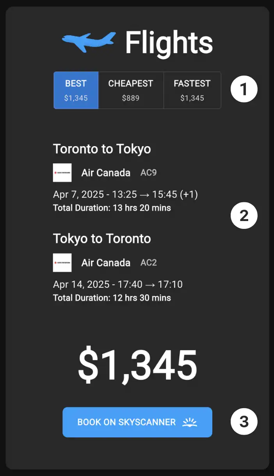Click the circled number 3 badge
The image size is (274, 476).
click(244, 421)
